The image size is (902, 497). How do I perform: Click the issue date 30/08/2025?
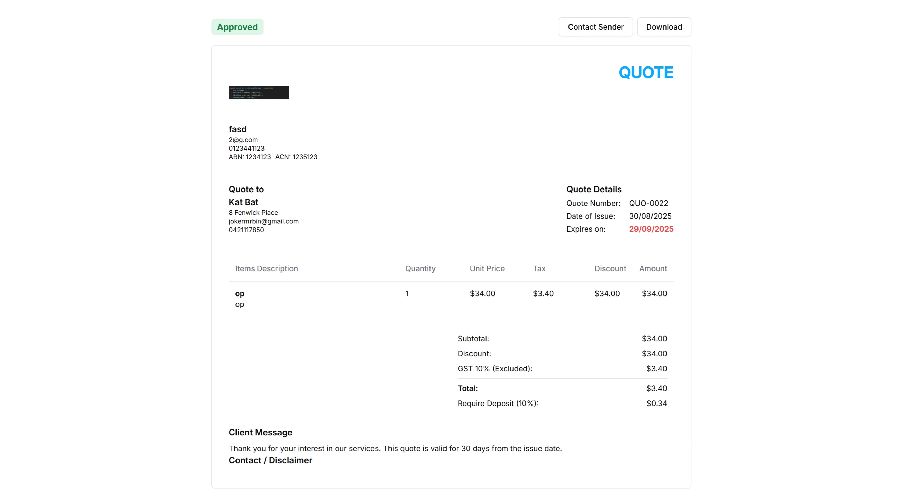click(650, 216)
